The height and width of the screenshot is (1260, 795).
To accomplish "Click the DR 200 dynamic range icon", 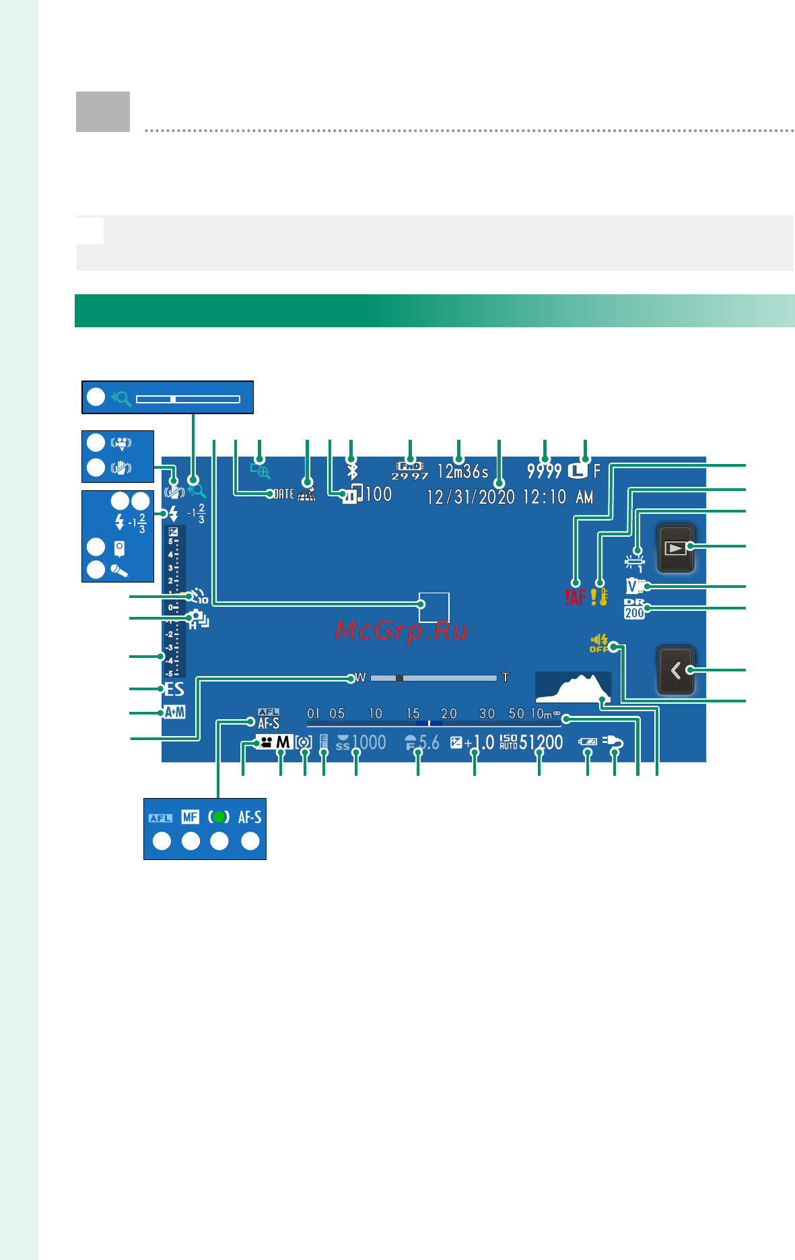I will (634, 609).
